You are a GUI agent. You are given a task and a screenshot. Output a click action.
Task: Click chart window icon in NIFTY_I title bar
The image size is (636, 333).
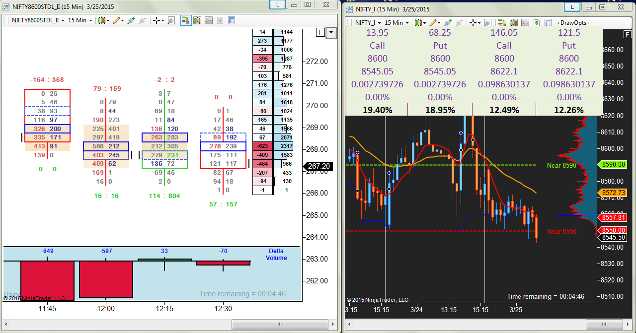click(349, 9)
